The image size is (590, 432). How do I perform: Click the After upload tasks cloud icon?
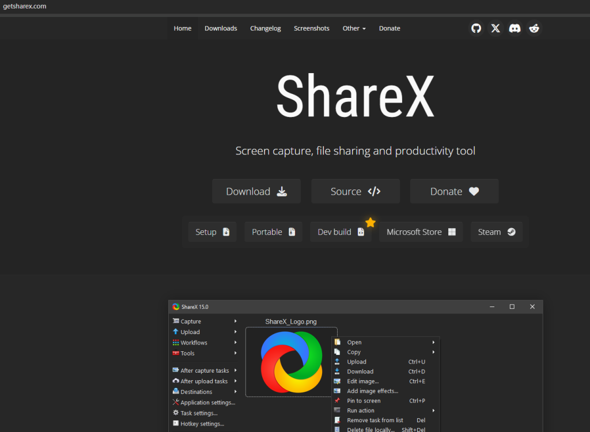click(x=176, y=381)
